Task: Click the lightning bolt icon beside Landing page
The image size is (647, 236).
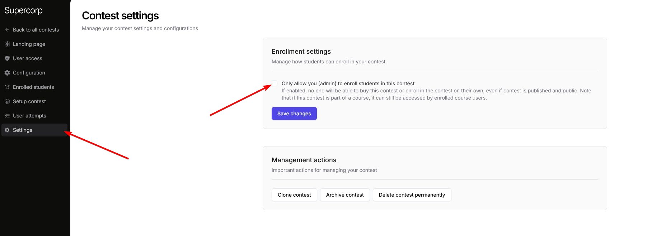Action: tap(7, 44)
